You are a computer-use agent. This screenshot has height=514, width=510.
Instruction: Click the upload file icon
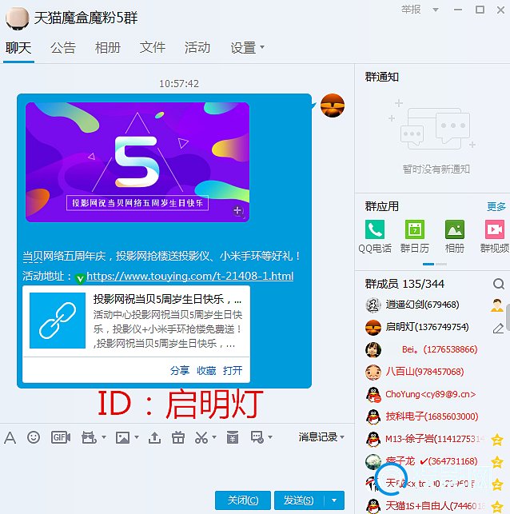pyautogui.click(x=155, y=437)
